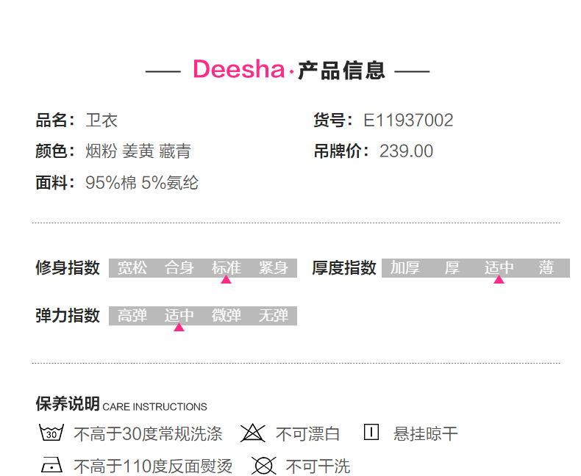Select 宽松 in the fit index
The height and width of the screenshot is (476, 581).
coord(132,268)
